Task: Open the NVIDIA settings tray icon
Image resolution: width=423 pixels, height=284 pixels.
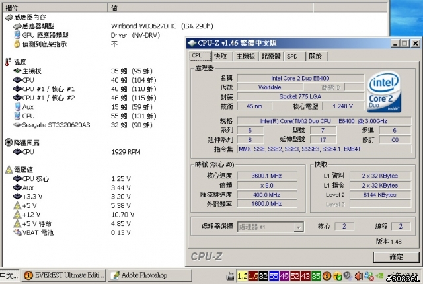Action: click(x=379, y=276)
